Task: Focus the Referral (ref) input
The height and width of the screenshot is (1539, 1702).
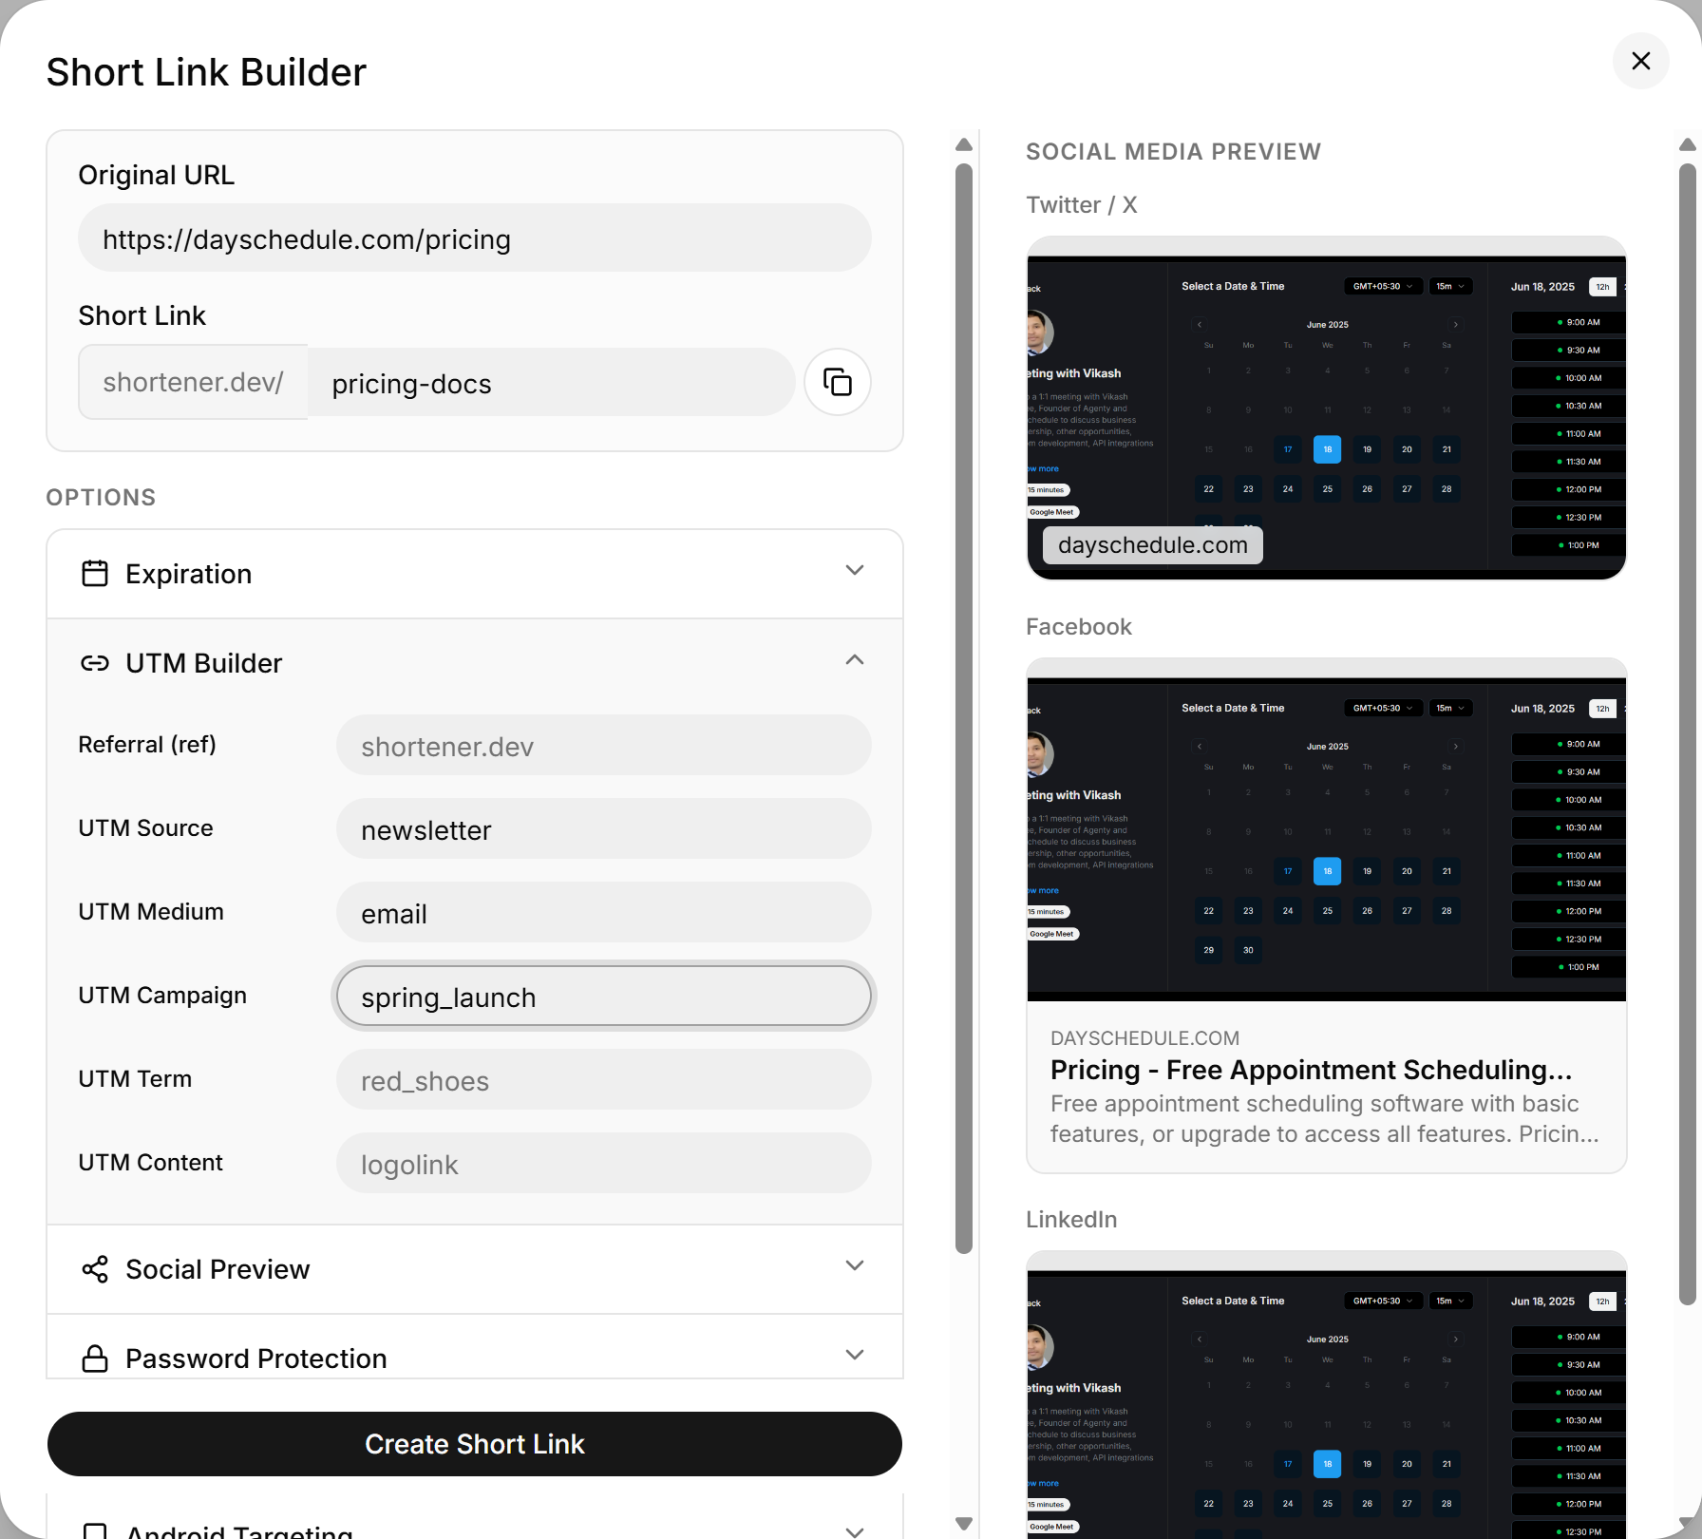Action: [604, 745]
